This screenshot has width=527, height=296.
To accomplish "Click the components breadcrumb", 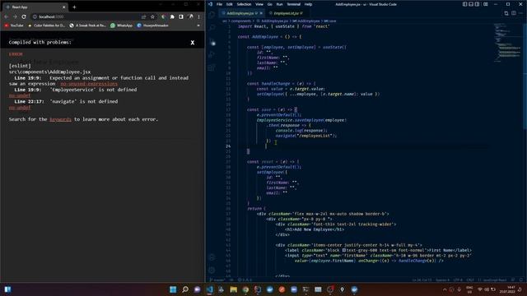I will 241,21.
